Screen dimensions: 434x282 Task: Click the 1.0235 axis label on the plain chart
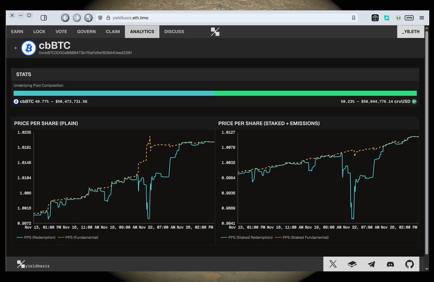pyautogui.click(x=24, y=132)
